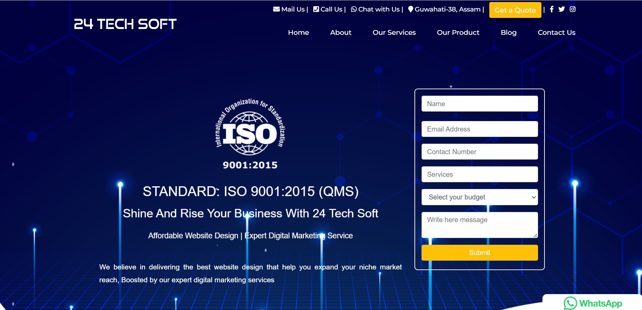Click the Guwahati-38, Assam address text

pyautogui.click(x=448, y=9)
